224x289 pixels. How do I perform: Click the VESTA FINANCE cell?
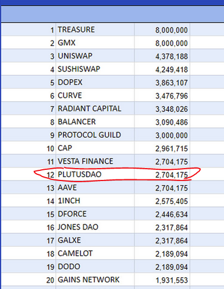point(95,161)
